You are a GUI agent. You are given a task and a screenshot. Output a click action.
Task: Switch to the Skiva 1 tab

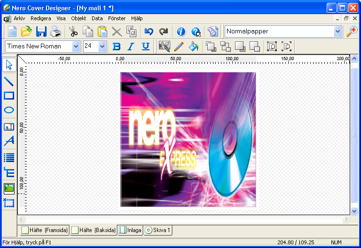click(158, 230)
